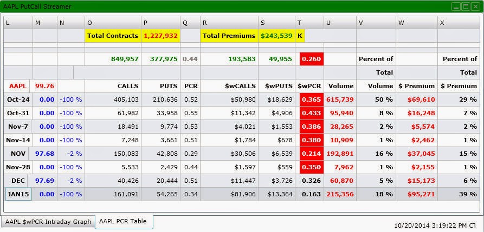The image size is (484, 232).
Task: Select the CALLS column label
Action: tap(113, 86)
